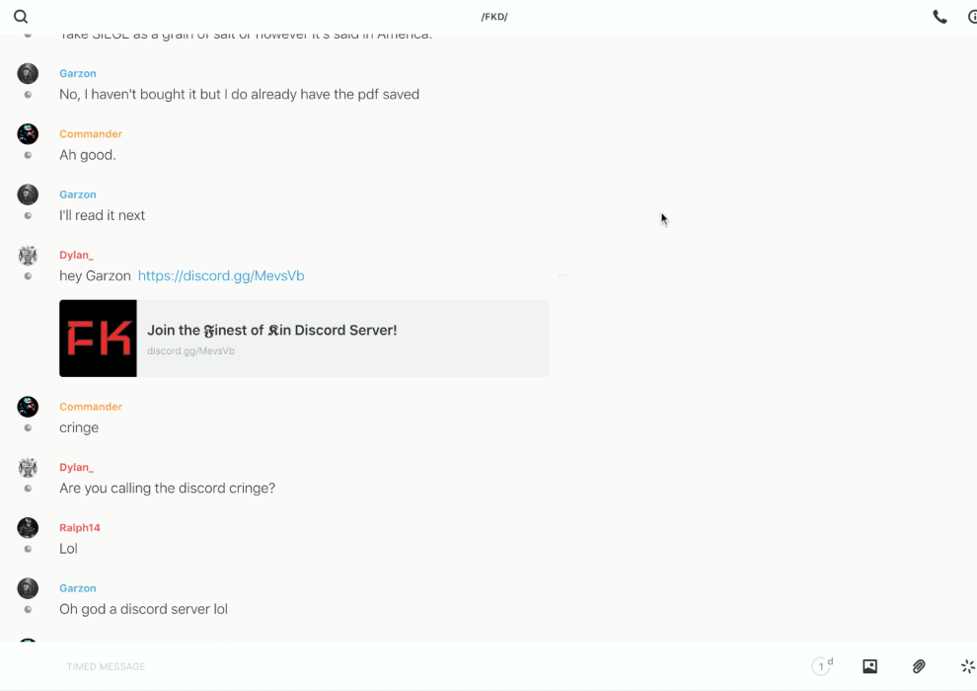
Task: Open the 1d timed message timer
Action: point(822,666)
